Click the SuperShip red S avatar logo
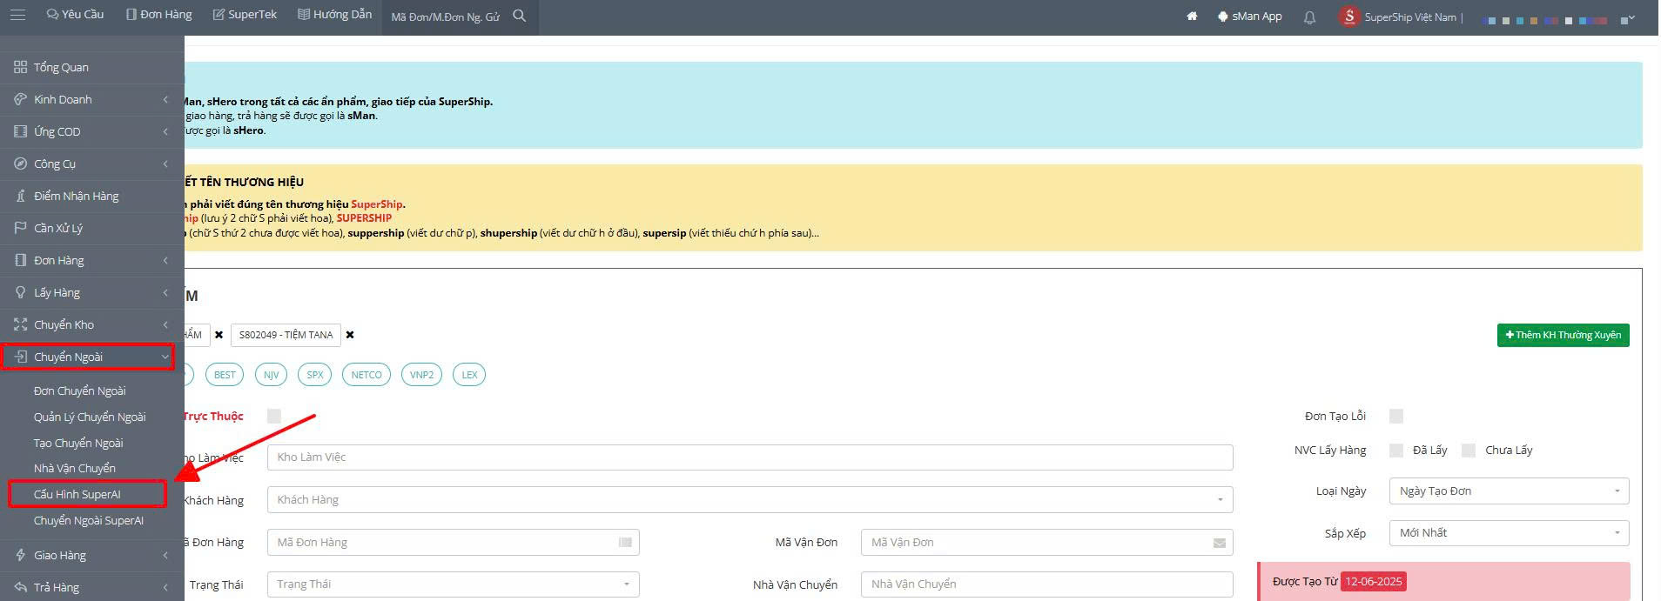Image resolution: width=1661 pixels, height=601 pixels. [x=1349, y=17]
